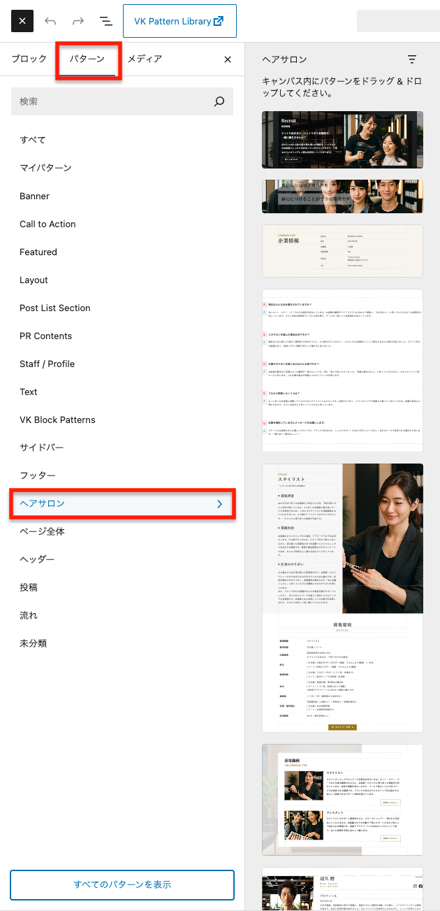Image resolution: width=440 pixels, height=911 pixels.
Task: Switch to the ブロック tab
Action: (x=29, y=59)
